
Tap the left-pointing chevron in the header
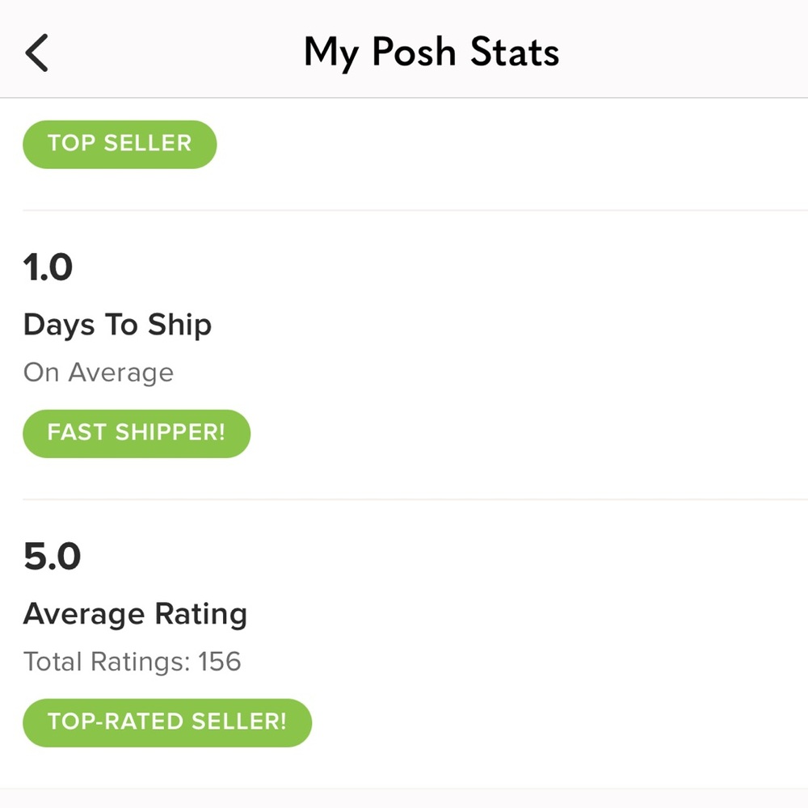coord(36,52)
